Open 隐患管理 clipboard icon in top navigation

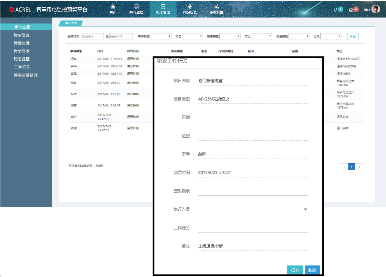(x=163, y=9)
